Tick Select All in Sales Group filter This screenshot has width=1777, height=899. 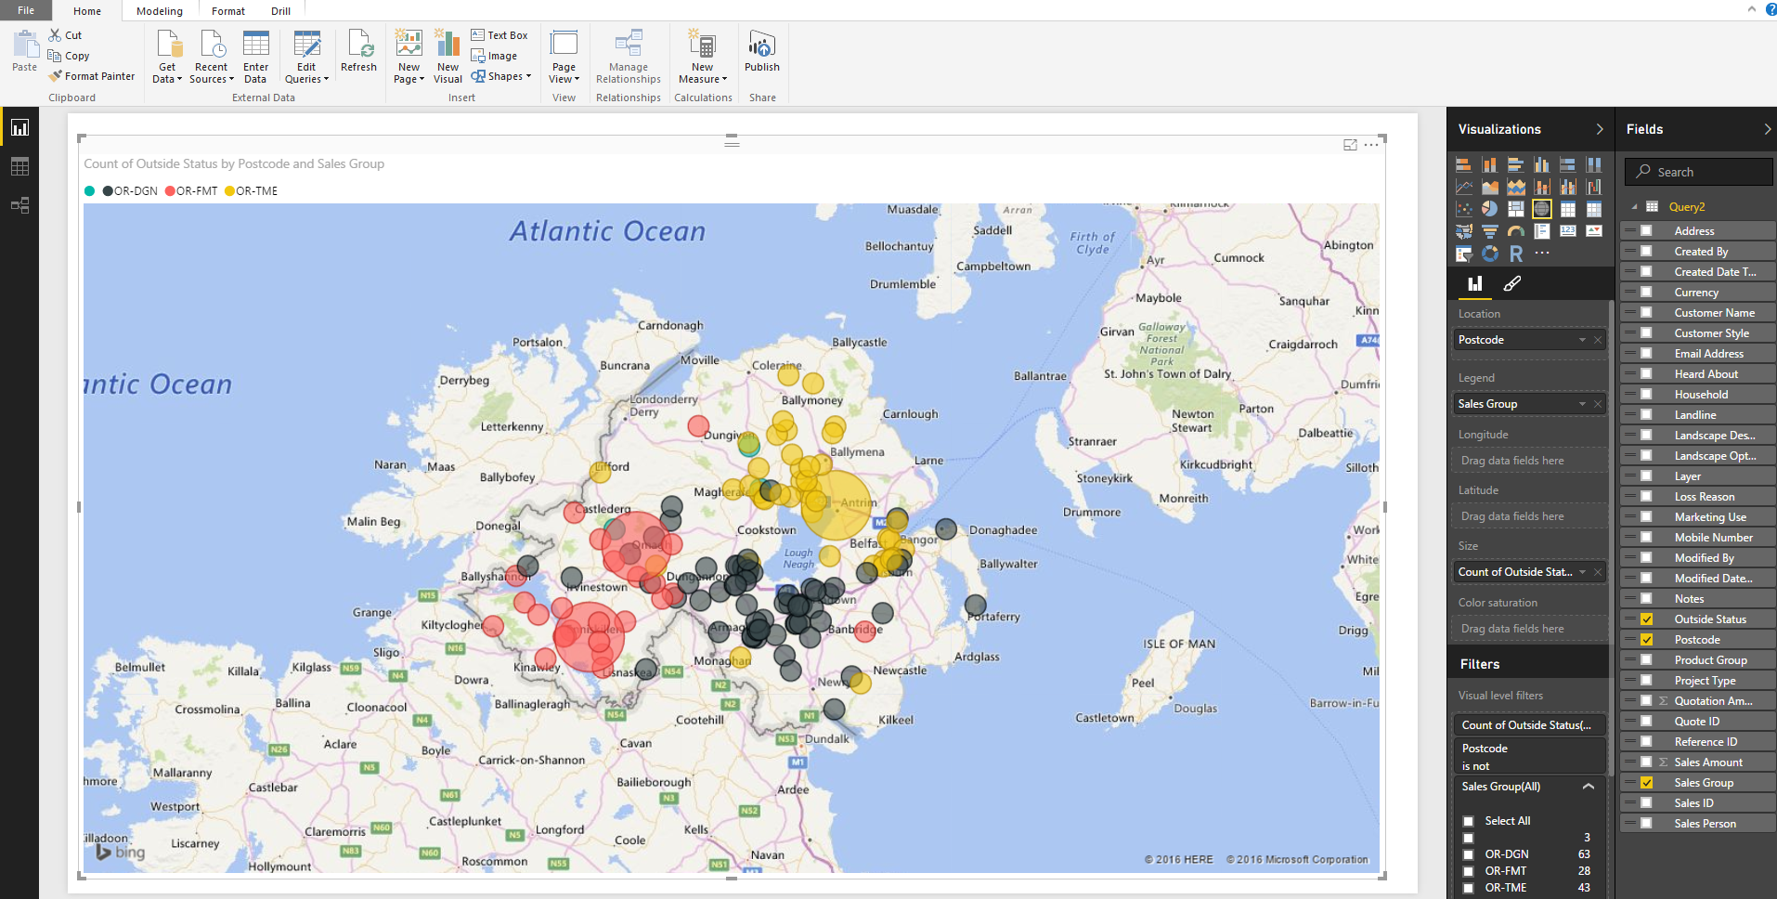[1468, 821]
